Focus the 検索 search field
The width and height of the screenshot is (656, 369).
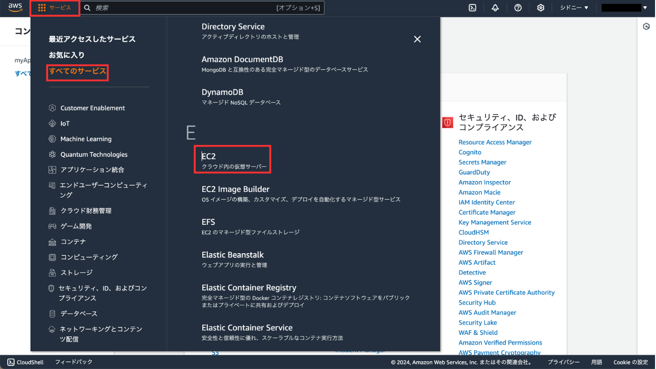click(x=202, y=8)
